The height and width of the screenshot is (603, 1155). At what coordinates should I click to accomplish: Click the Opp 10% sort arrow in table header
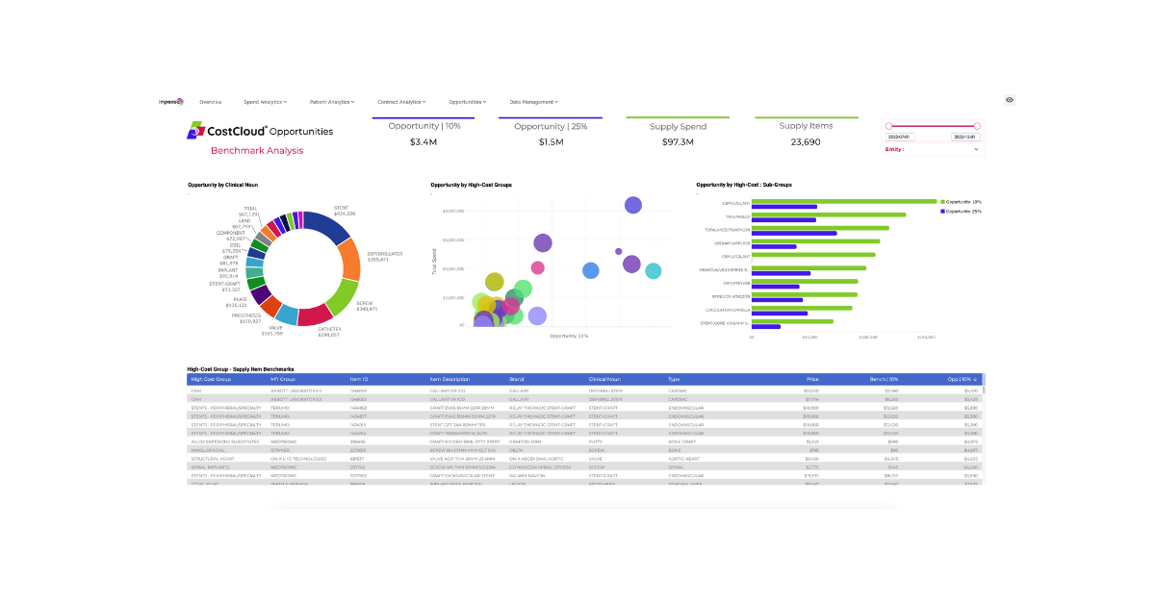(975, 380)
